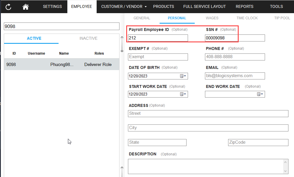Click the Payroll Employee ID field
Screen dimensions: 294x177
click(158, 38)
